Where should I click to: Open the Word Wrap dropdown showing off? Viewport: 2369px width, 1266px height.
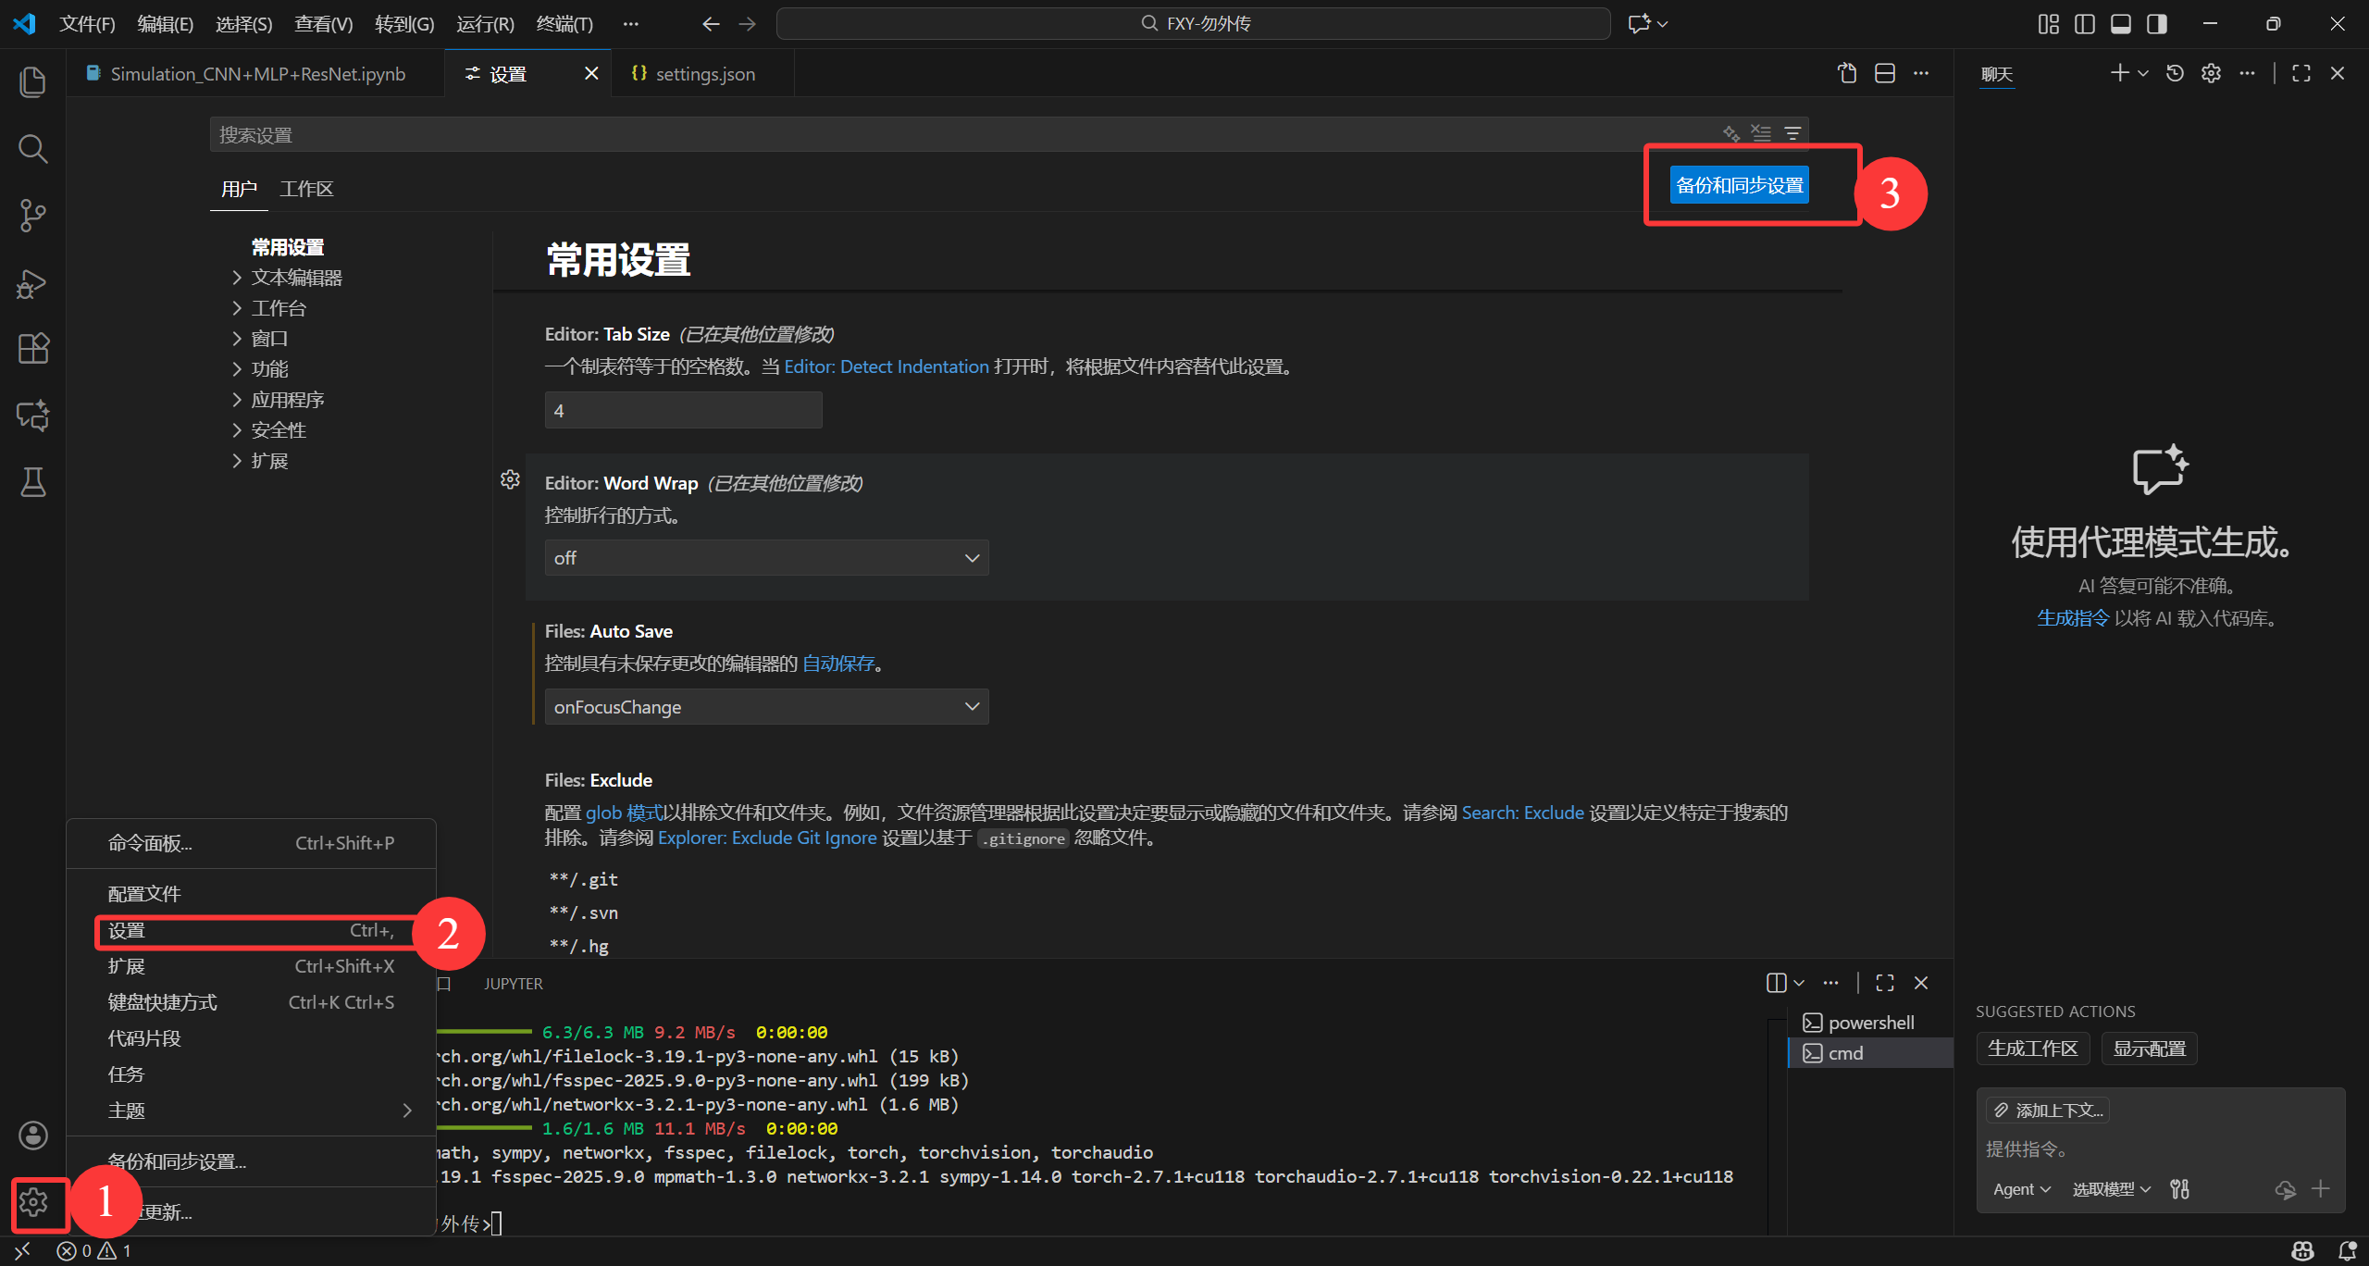[766, 558]
